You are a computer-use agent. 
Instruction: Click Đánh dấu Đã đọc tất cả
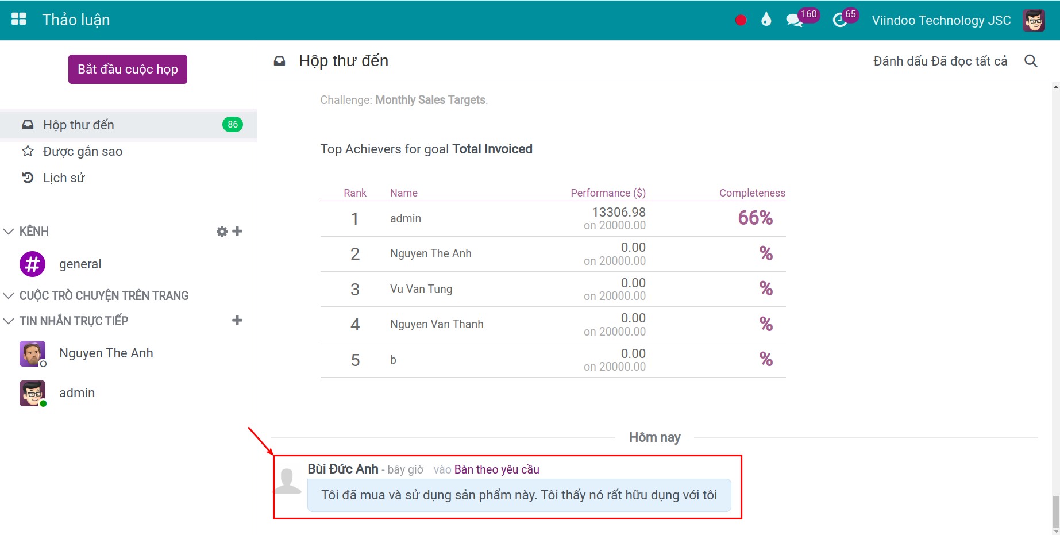tap(940, 61)
